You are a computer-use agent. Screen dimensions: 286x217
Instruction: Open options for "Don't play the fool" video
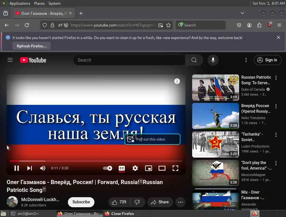(276, 163)
